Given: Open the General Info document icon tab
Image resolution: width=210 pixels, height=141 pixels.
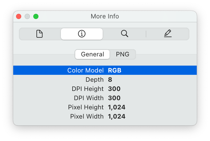Looking at the screenshot, I should (40, 34).
